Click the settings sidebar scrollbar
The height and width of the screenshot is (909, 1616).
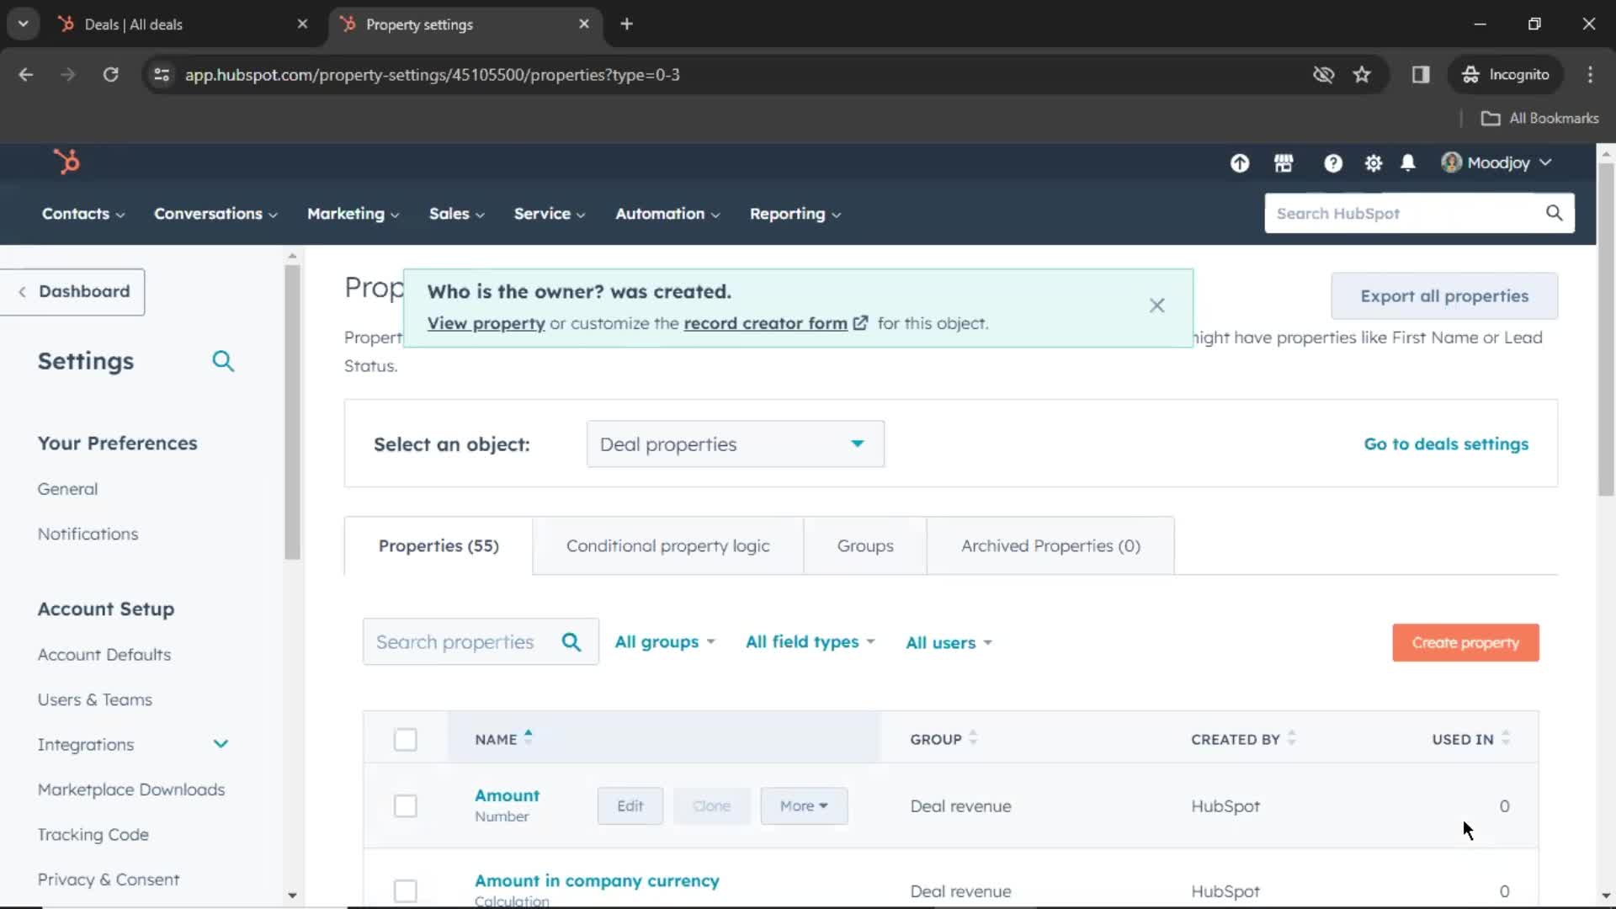coord(292,412)
